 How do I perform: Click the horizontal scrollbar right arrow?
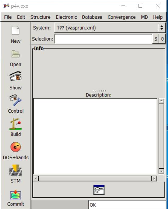pyautogui.click(x=154, y=178)
